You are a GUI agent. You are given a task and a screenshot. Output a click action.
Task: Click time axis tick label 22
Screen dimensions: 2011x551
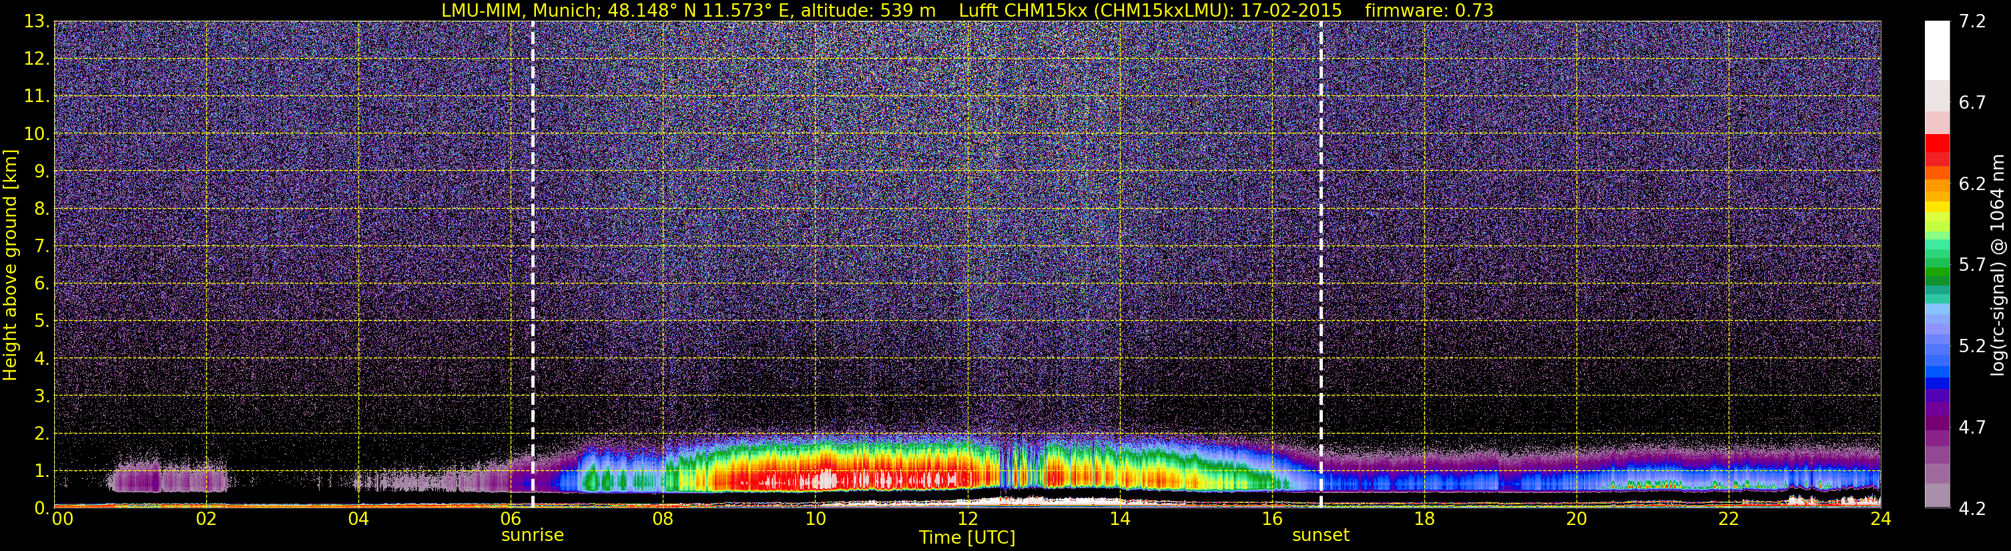click(1729, 519)
